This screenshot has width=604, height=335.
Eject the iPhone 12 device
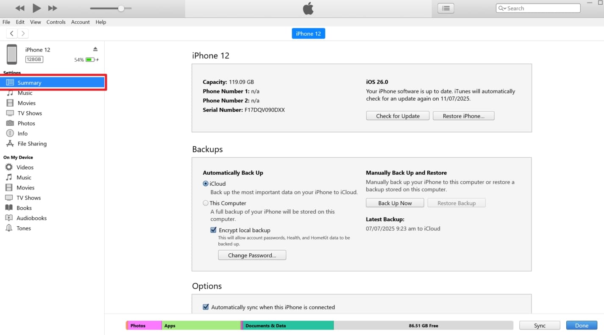click(x=95, y=49)
